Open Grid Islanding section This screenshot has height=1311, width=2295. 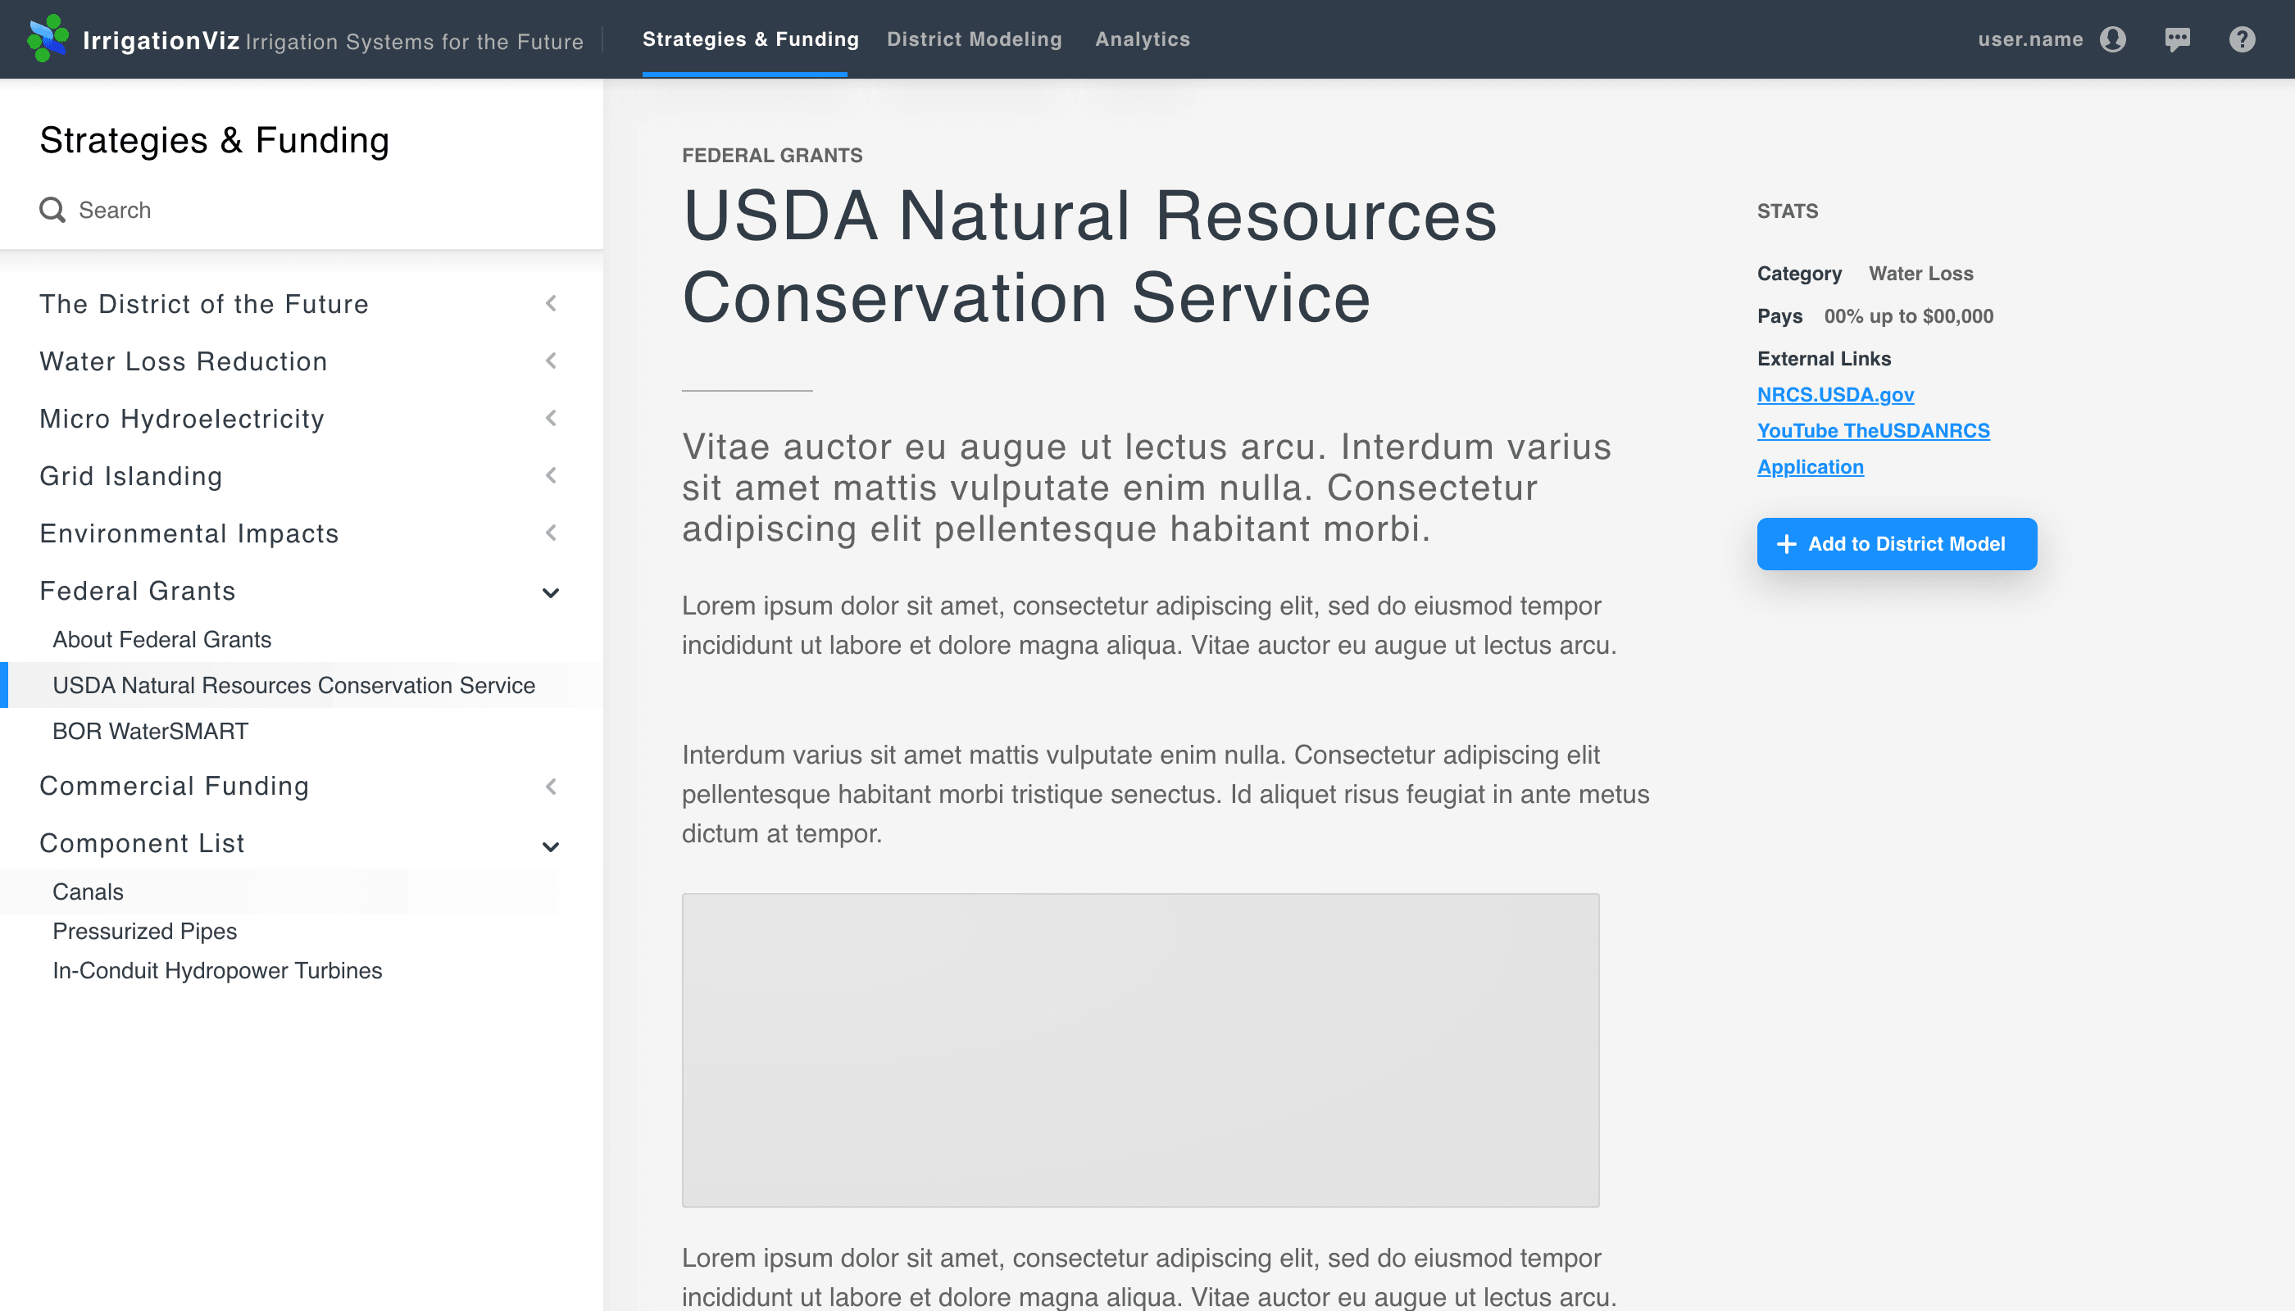tap(130, 475)
